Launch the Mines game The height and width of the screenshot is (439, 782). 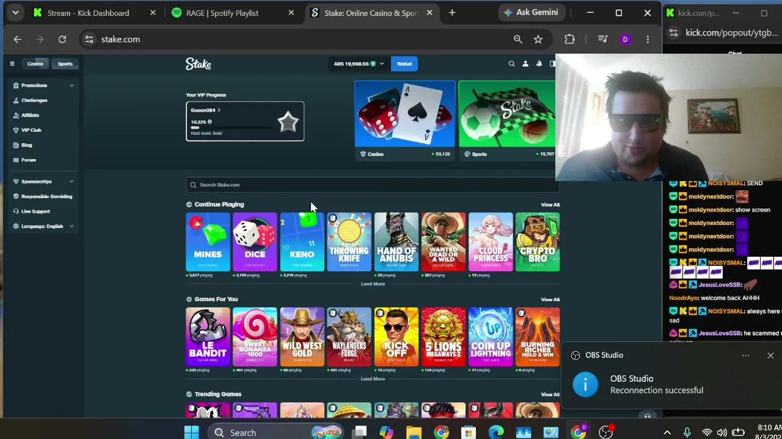coord(208,241)
